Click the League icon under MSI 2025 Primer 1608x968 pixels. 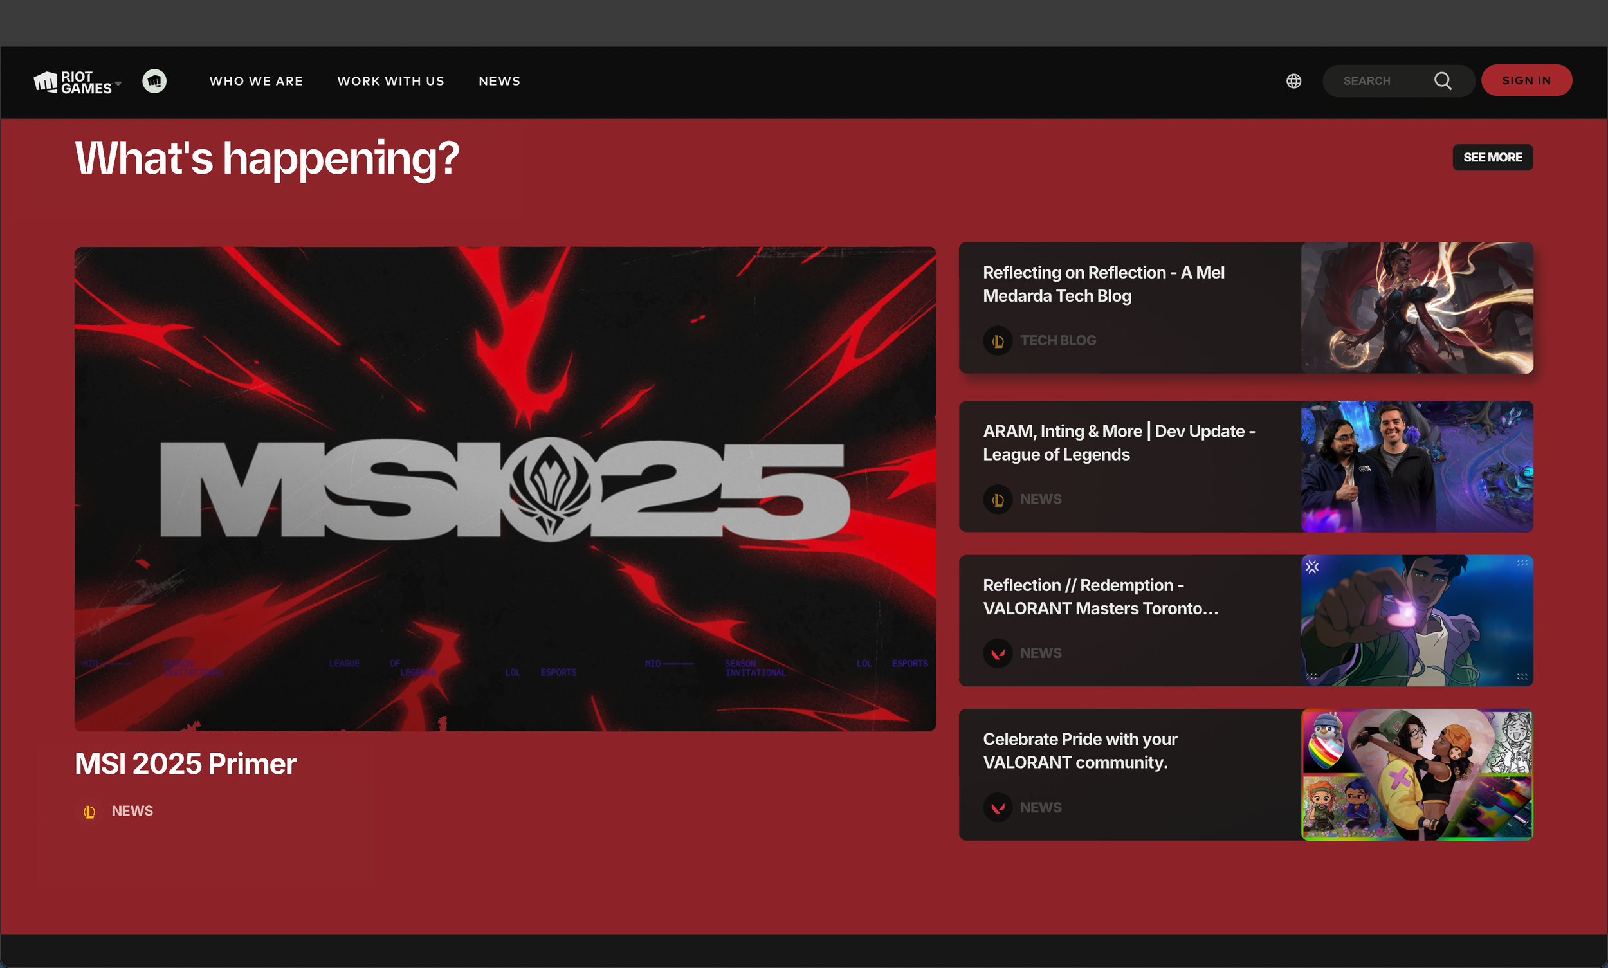coord(89,812)
